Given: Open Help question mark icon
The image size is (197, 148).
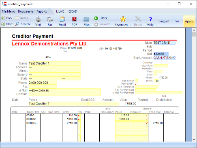Looking at the screenshot, I should (150, 19).
